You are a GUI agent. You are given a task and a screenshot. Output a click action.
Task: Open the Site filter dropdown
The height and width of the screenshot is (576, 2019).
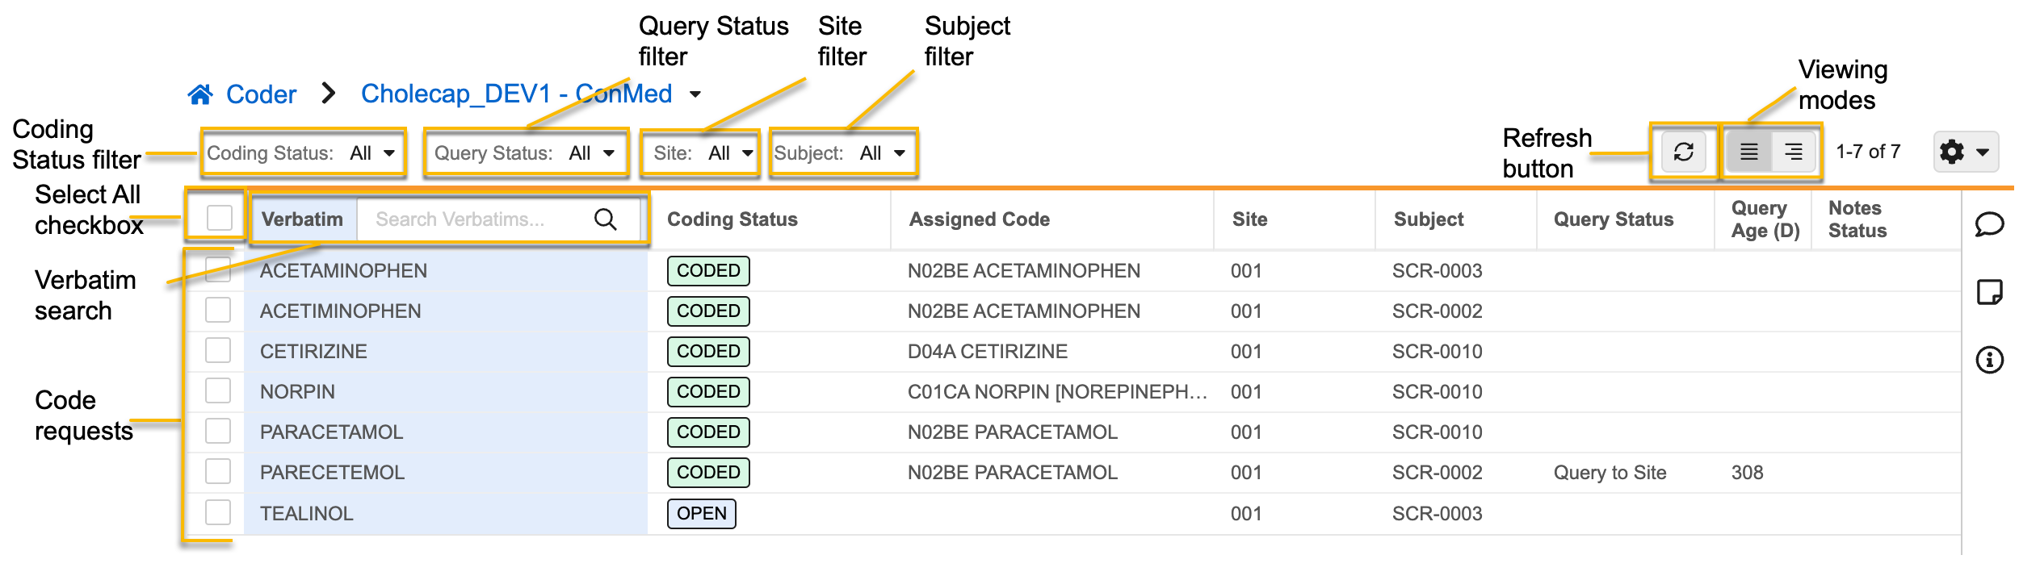pyautogui.click(x=700, y=153)
